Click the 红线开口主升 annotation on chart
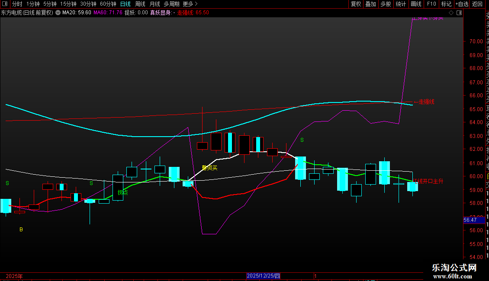 pos(428,181)
